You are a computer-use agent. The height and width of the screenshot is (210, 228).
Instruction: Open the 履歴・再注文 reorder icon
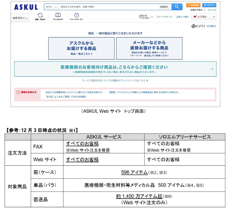click(40, 16)
